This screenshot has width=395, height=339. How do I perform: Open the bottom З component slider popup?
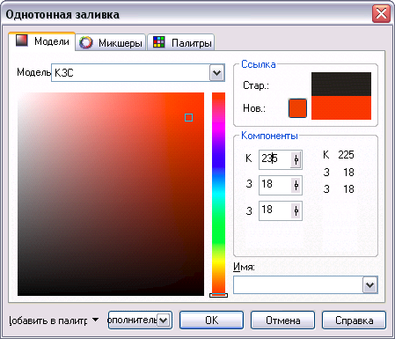pos(296,210)
